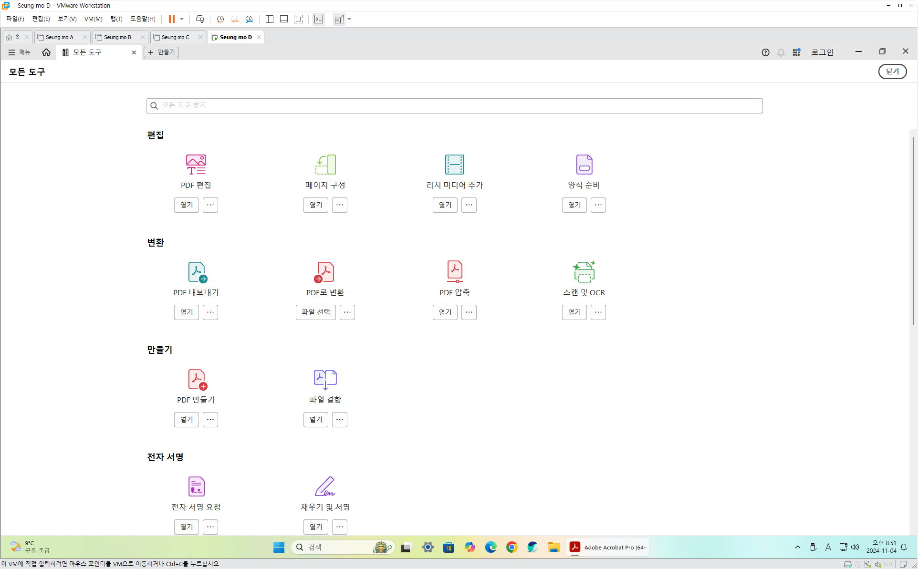Open the VMware power dropdown arrow
918x569 pixels.
[182, 19]
